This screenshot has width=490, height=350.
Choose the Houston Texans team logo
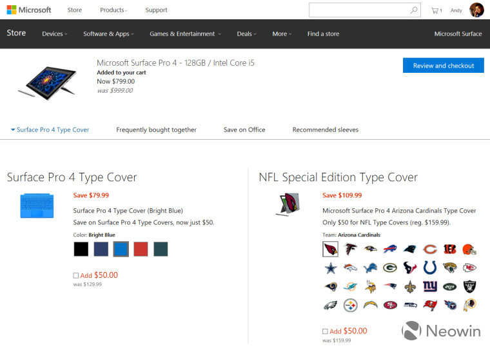[x=409, y=267]
